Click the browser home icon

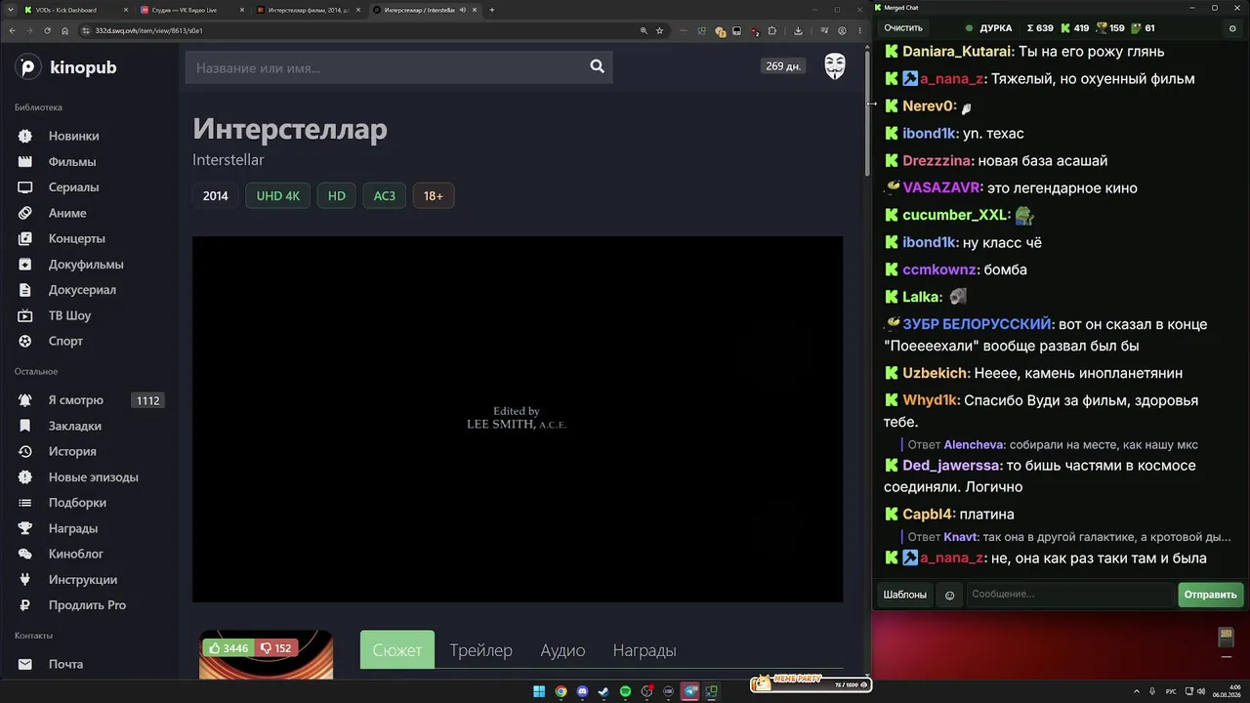(x=64, y=30)
